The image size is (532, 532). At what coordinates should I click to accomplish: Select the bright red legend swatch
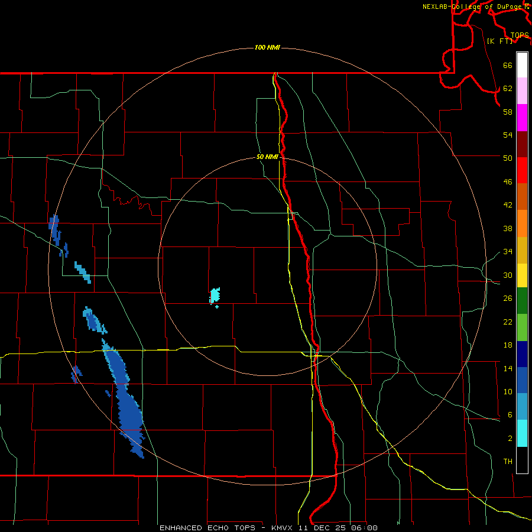[x=522, y=170]
